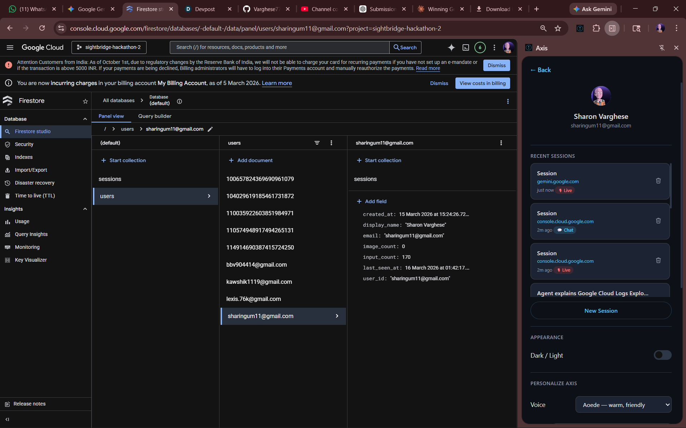Open the Learn more billing link

pos(277,83)
